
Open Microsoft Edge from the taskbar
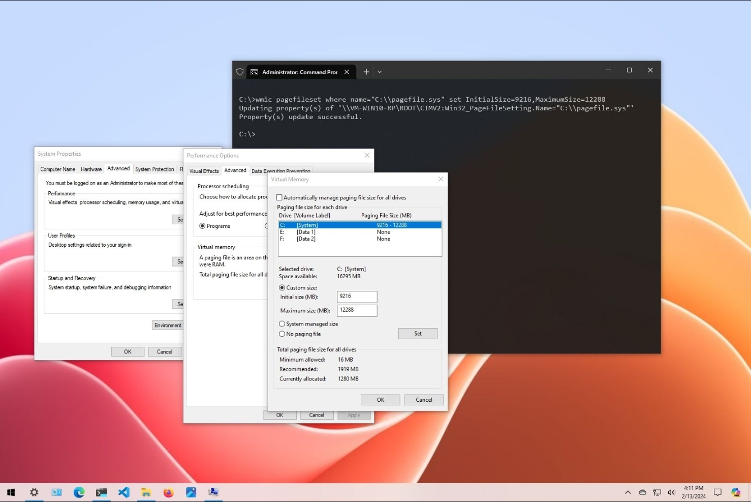79,492
